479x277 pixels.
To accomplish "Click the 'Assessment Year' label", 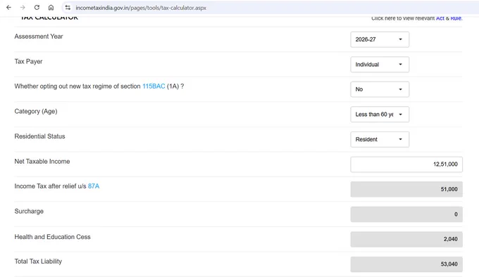I will point(39,37).
